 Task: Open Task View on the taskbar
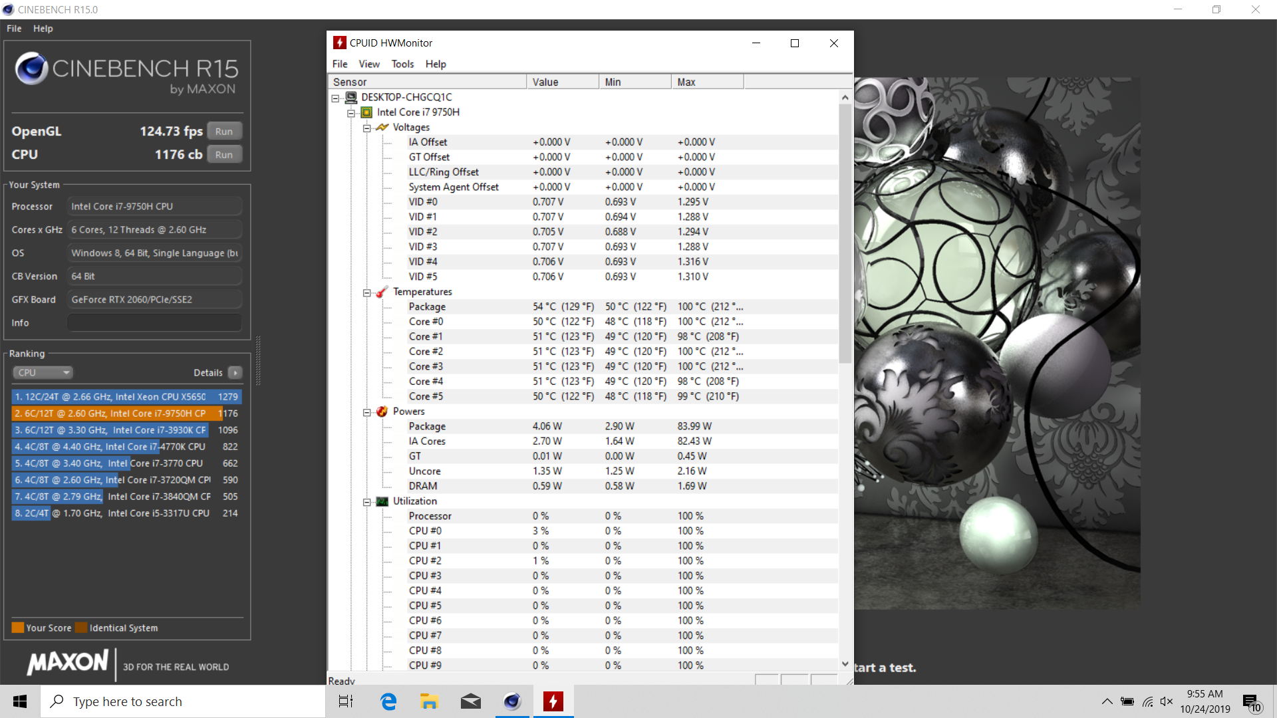(x=346, y=701)
